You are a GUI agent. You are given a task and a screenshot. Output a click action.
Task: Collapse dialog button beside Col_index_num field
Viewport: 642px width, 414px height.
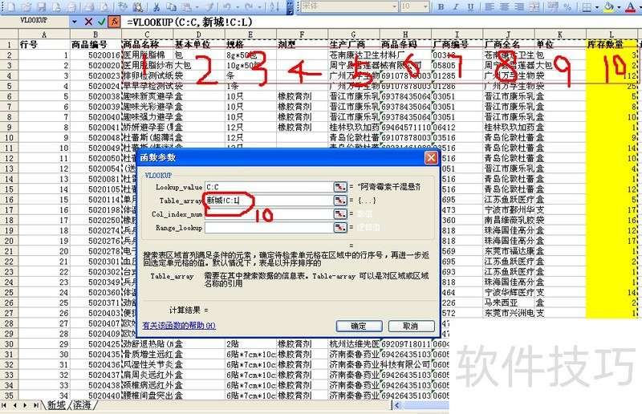point(339,213)
